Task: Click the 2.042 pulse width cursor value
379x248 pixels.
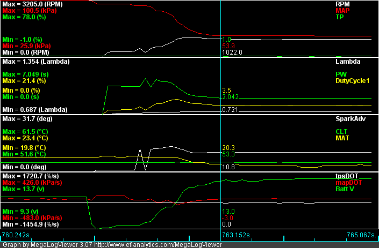Action: (230, 97)
